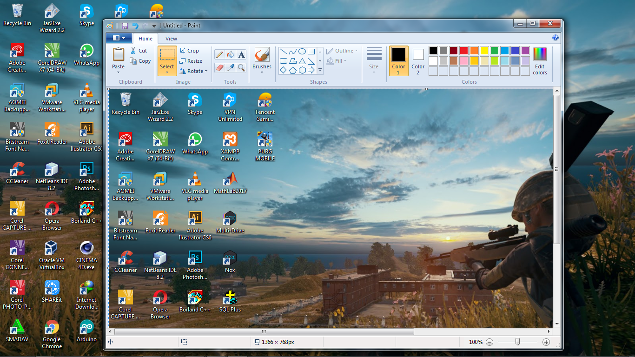Pick the Diamond shape
Screen dimensions: 635x357
coord(283,70)
